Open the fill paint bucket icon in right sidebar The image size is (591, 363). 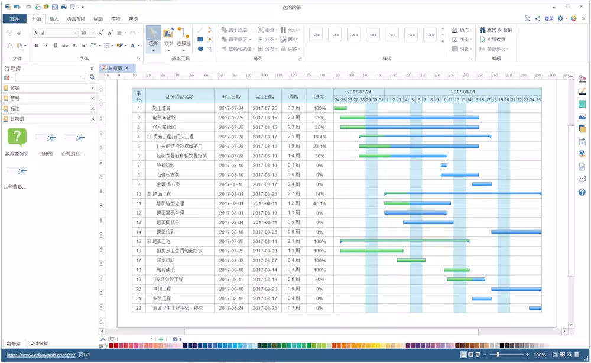pyautogui.click(x=582, y=79)
